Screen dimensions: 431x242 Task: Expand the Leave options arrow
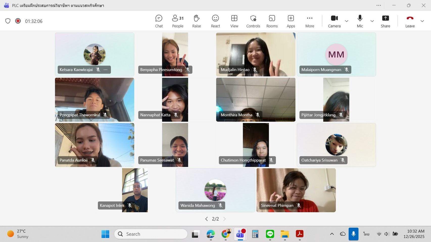click(422, 21)
